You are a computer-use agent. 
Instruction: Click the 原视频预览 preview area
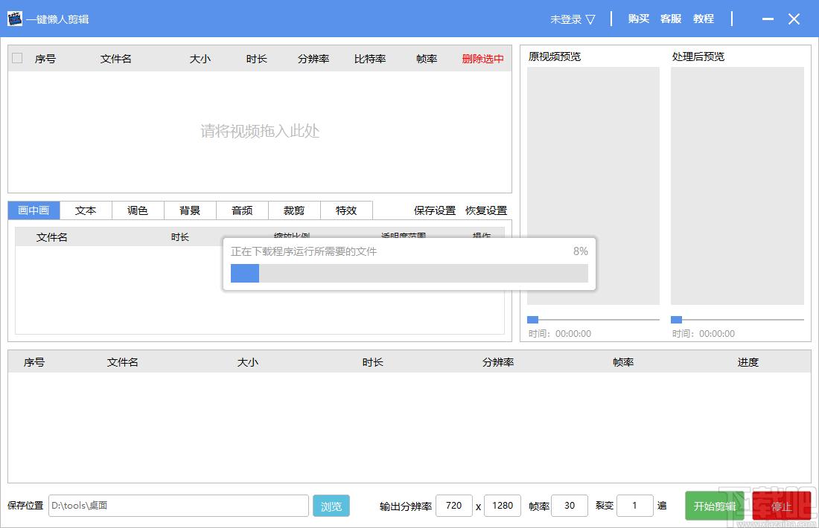click(593, 186)
